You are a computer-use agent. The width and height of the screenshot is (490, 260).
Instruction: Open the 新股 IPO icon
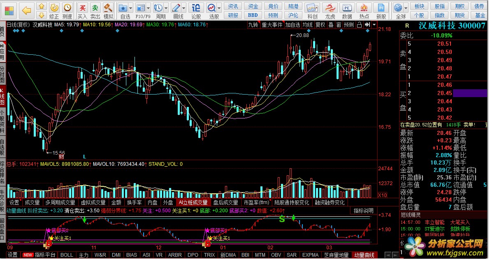tap(381, 11)
